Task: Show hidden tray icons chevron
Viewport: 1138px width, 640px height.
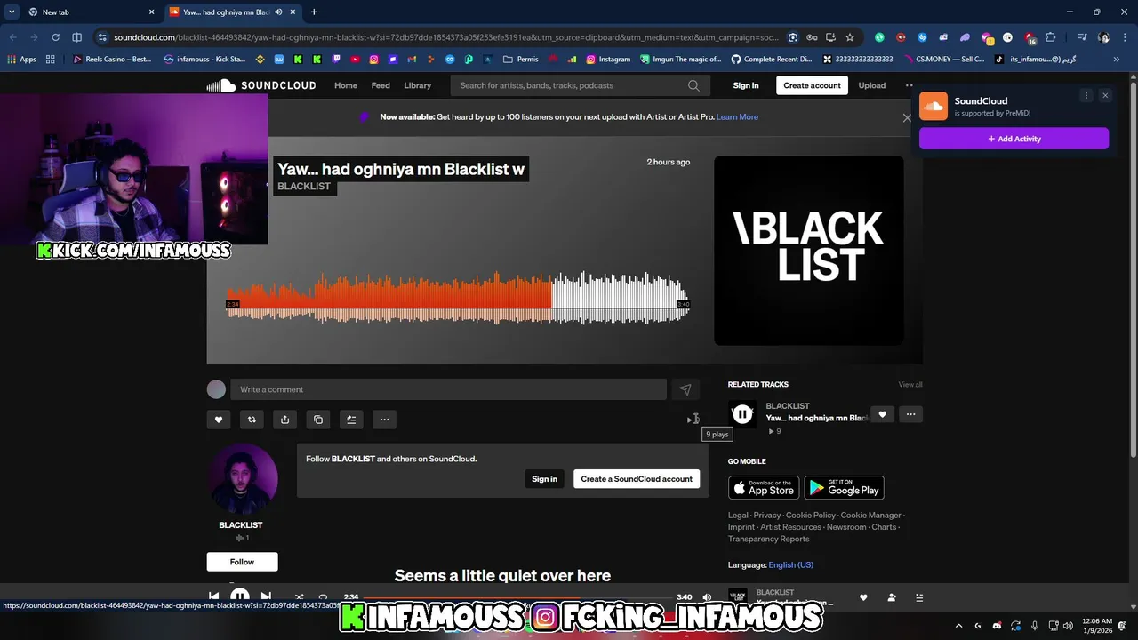Action: 960,625
